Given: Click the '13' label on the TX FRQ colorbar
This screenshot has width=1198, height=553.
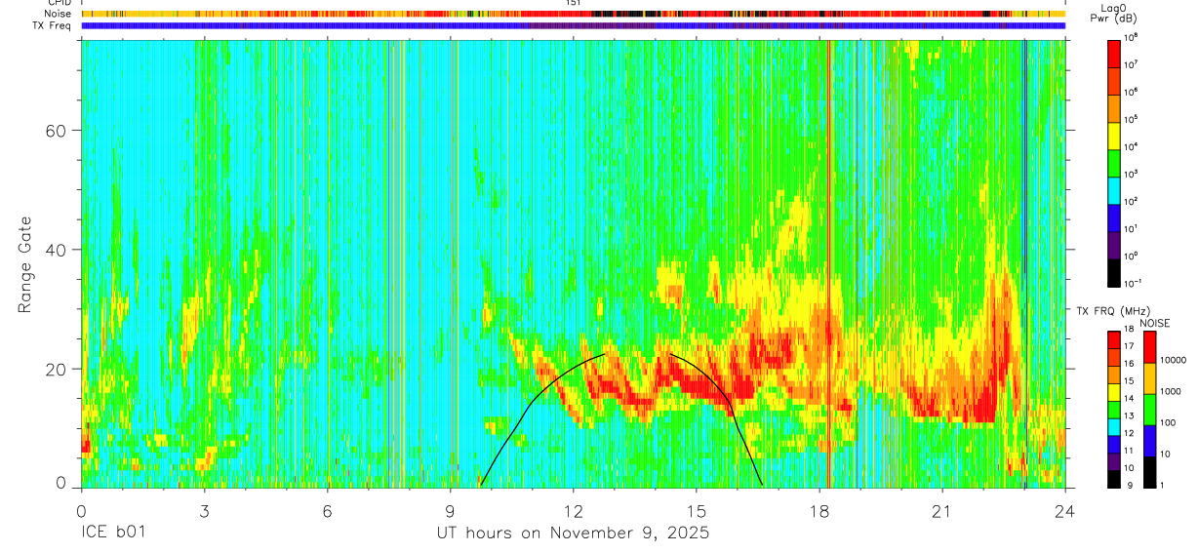Looking at the screenshot, I should pyautogui.click(x=1129, y=415).
